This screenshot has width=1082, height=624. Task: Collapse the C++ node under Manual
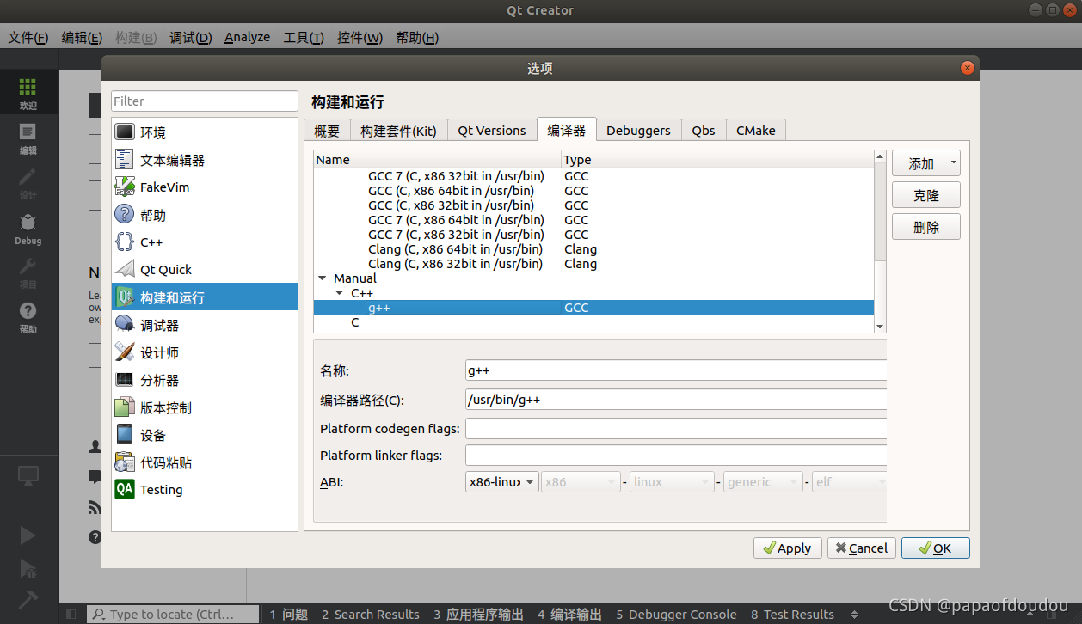(340, 293)
